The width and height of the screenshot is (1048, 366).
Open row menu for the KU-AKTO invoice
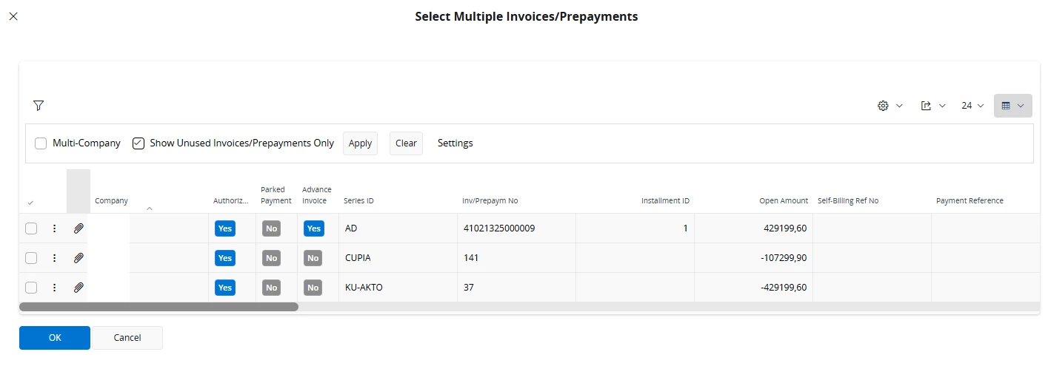click(x=54, y=288)
